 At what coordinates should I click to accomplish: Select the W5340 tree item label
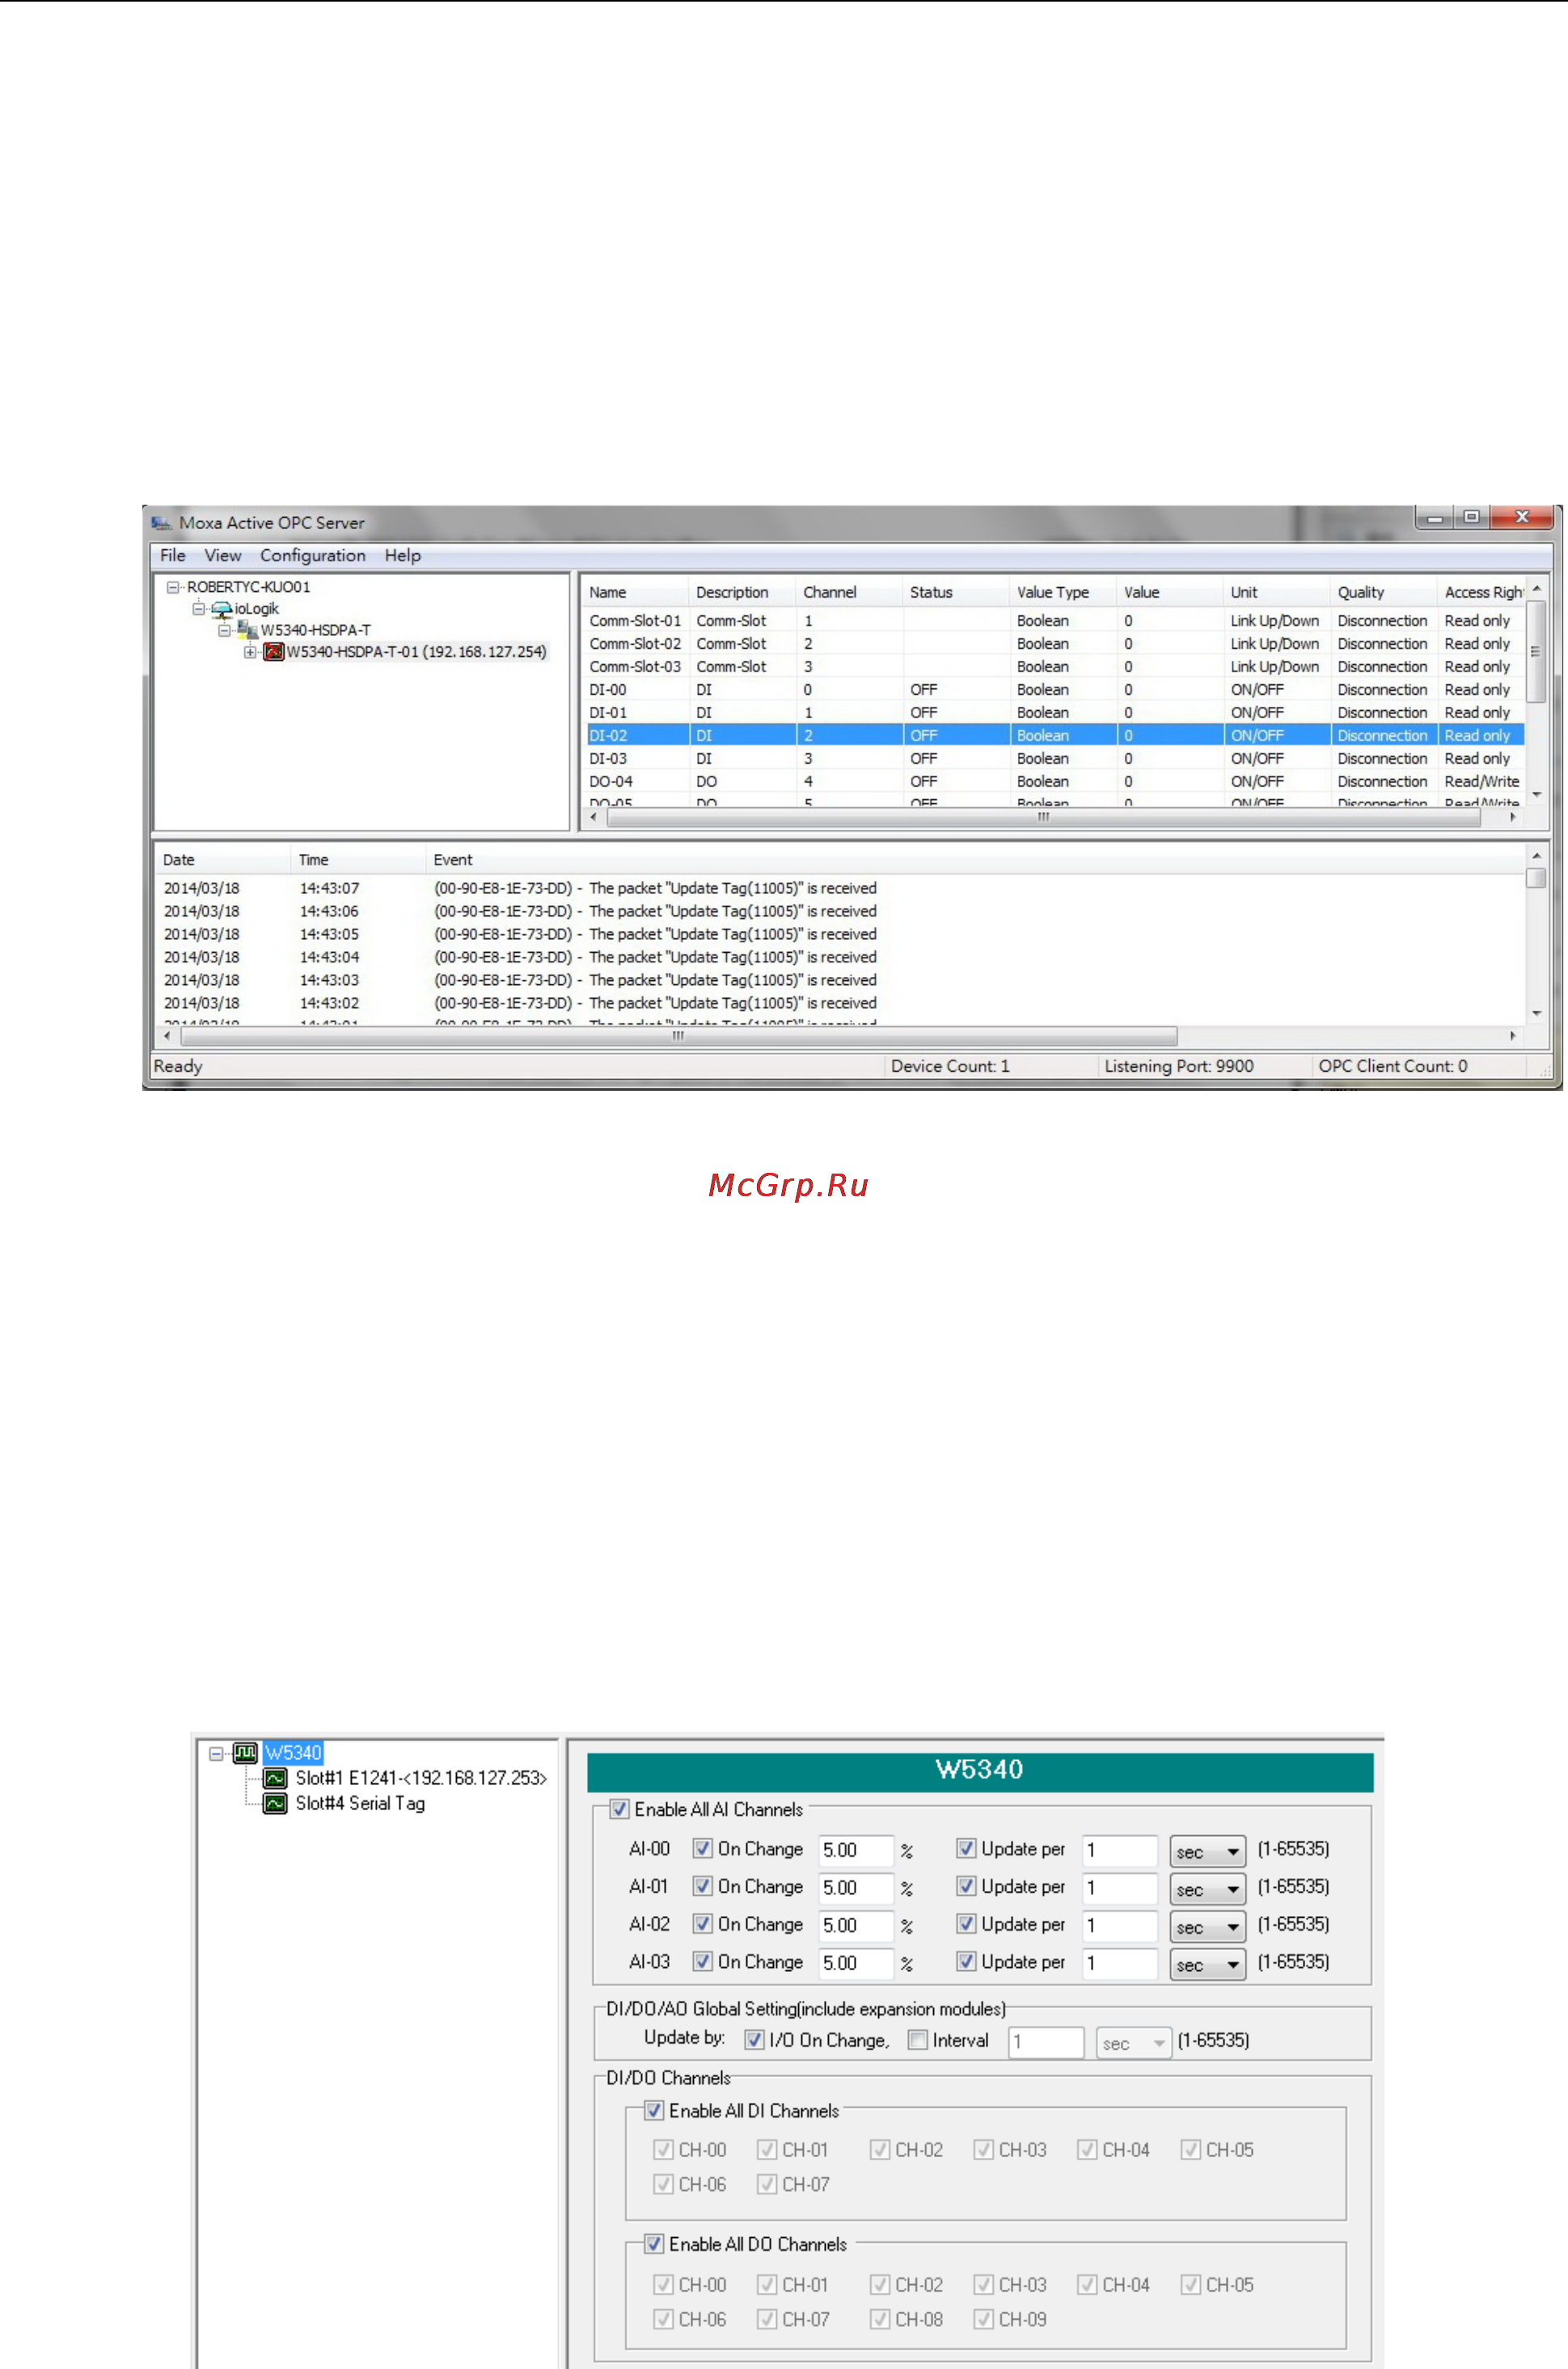(293, 1753)
